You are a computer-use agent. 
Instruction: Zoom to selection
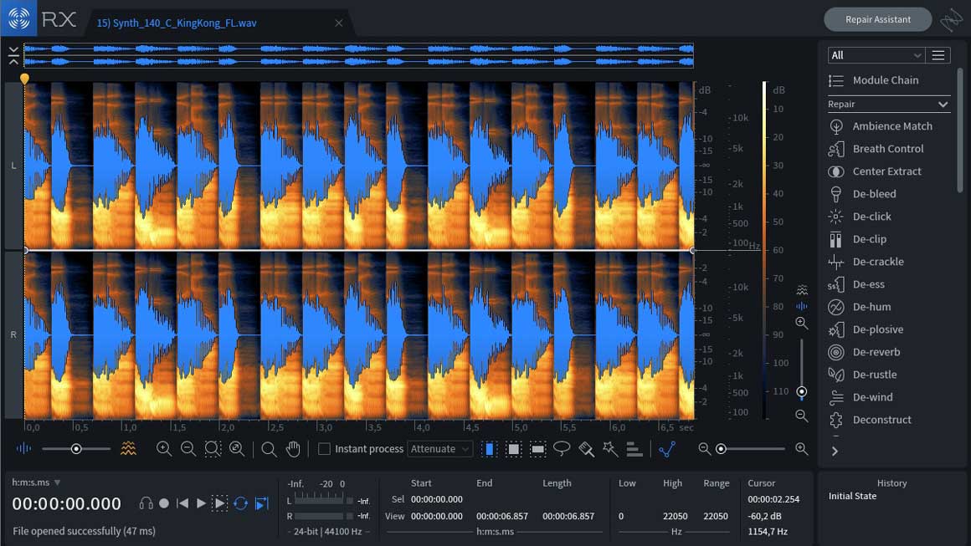tap(213, 449)
